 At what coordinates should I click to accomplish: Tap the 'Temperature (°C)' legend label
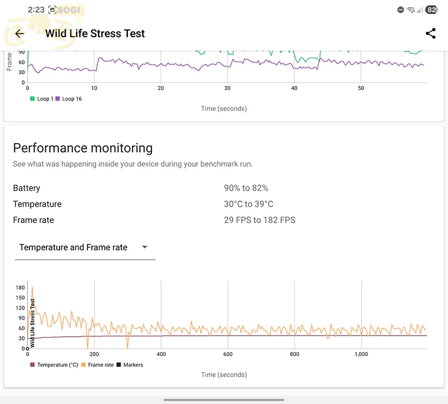pos(58,365)
